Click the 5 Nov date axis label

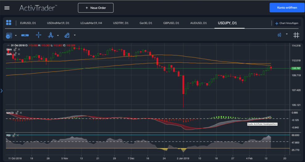tap(64, 158)
